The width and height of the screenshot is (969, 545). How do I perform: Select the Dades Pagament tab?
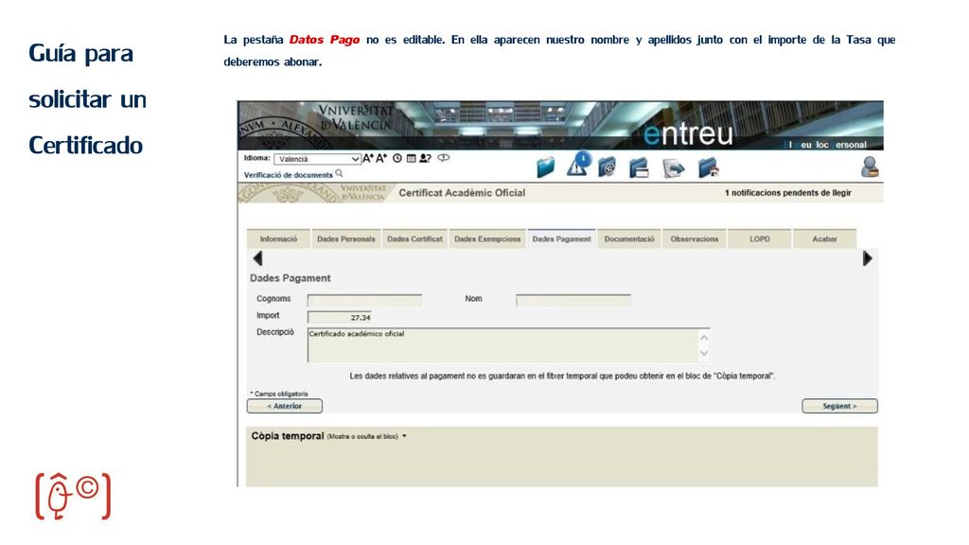(561, 239)
